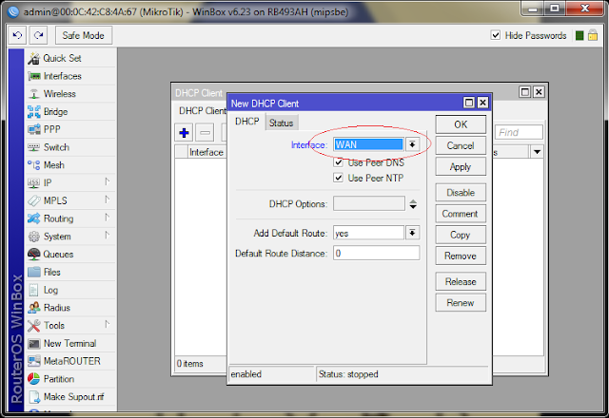The image size is (609, 418).
Task: Click OK button
Action: point(461,124)
